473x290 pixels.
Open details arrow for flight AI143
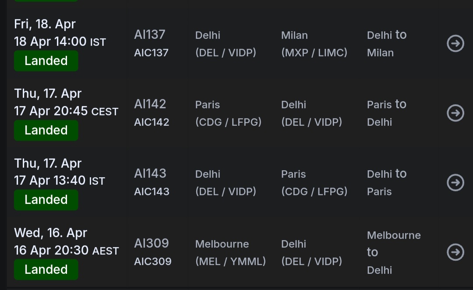pyautogui.click(x=455, y=183)
